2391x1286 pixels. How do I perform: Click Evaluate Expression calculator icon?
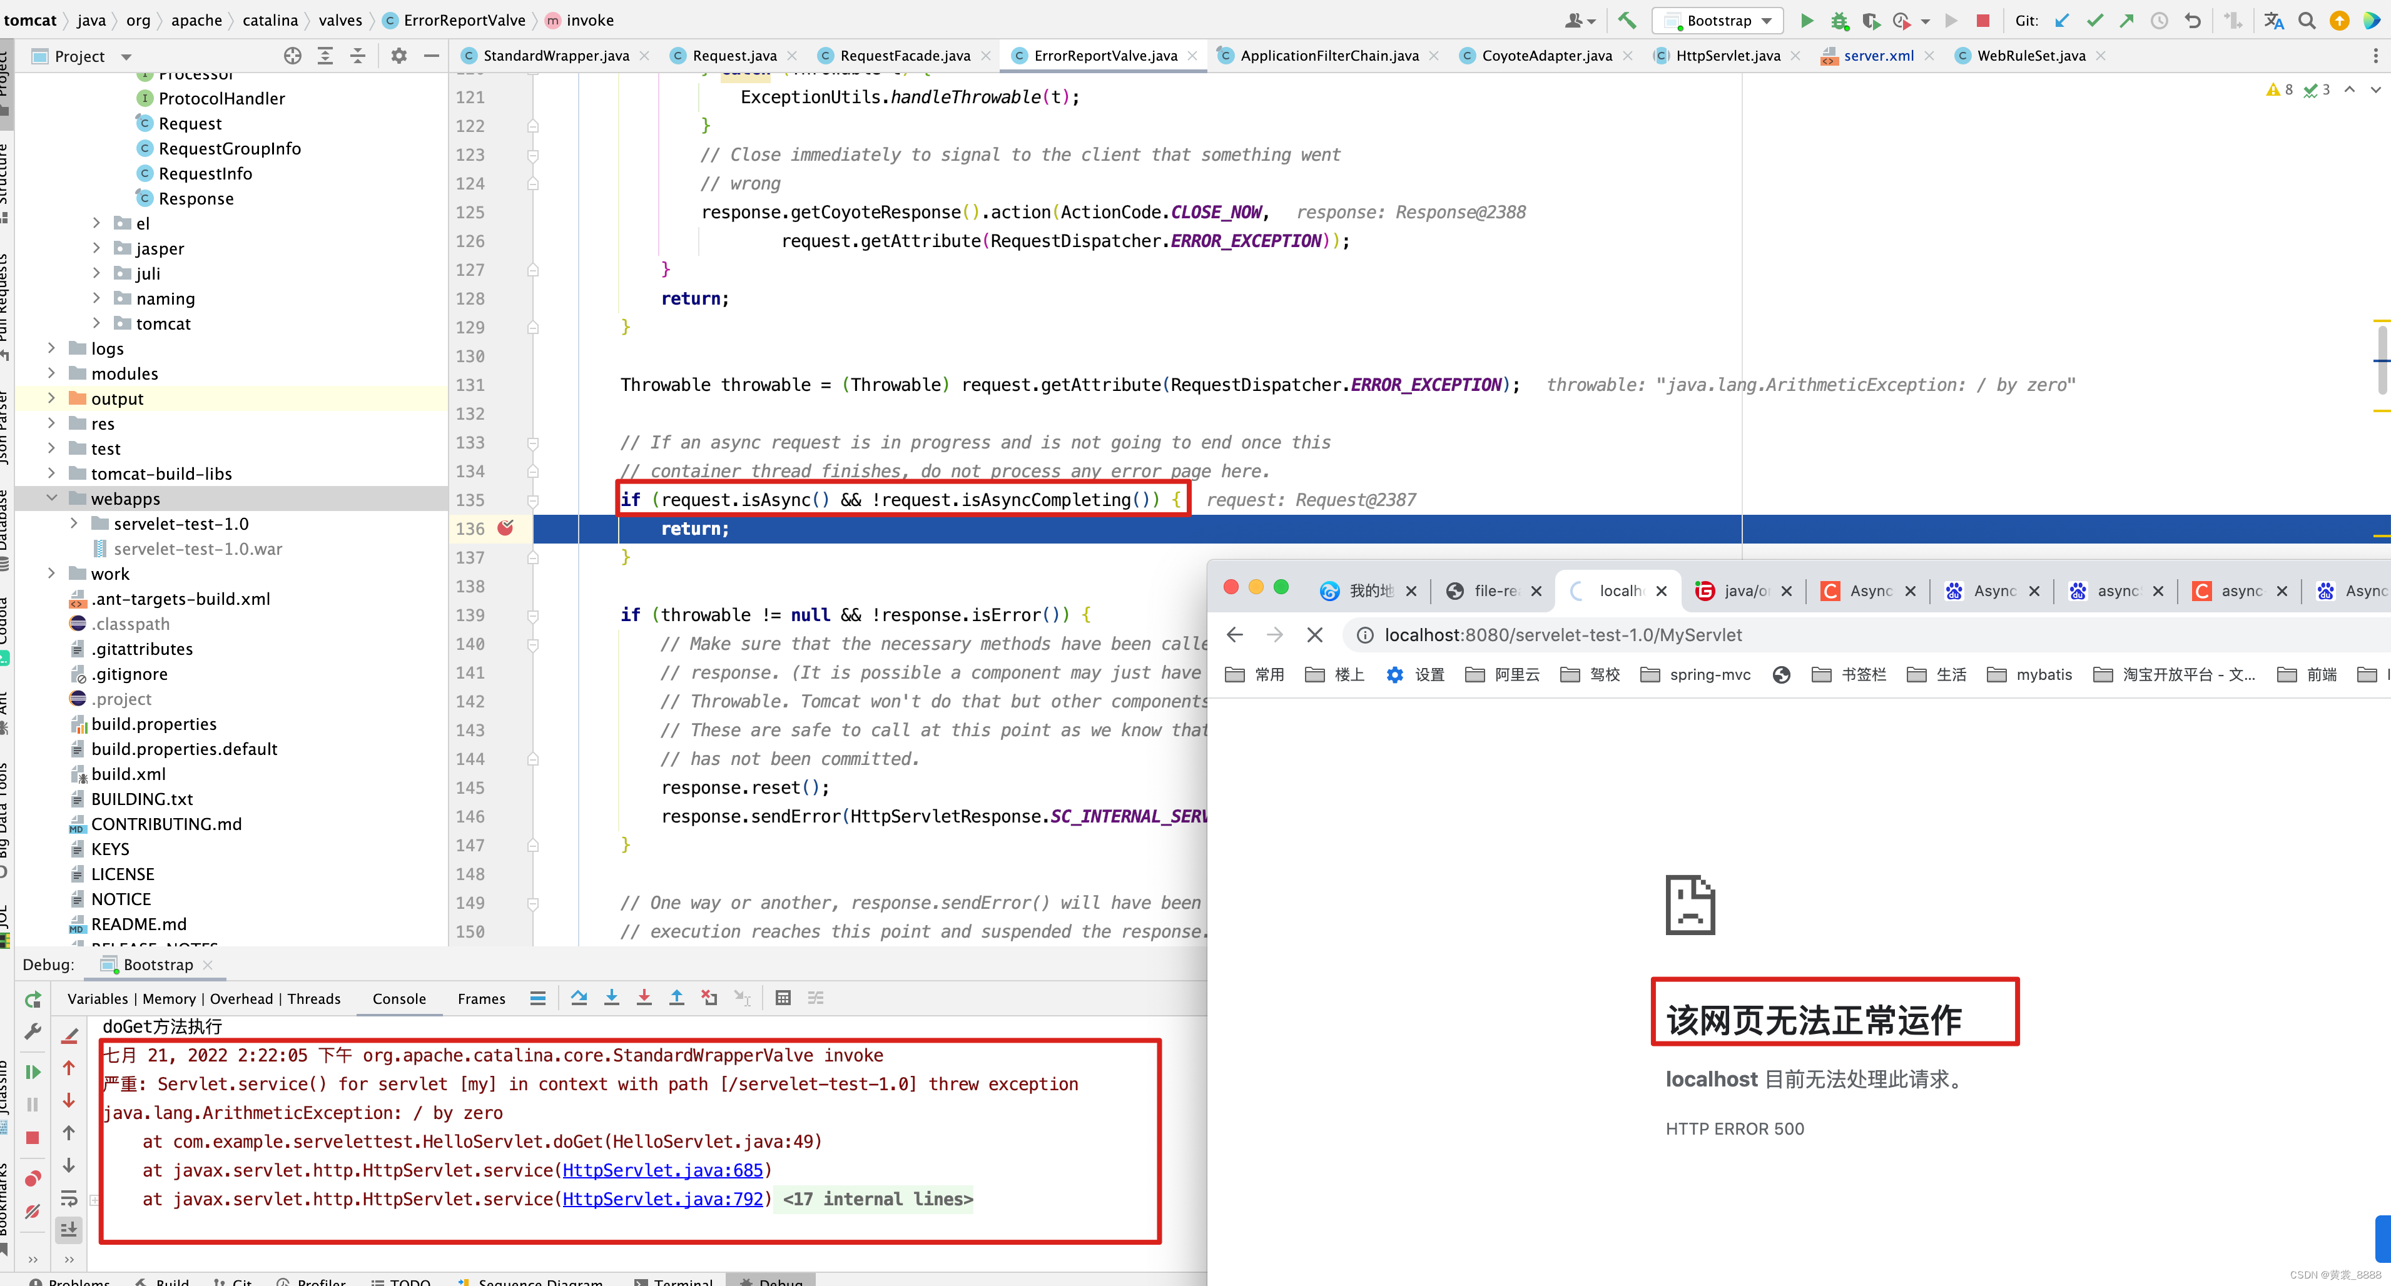pyautogui.click(x=783, y=998)
